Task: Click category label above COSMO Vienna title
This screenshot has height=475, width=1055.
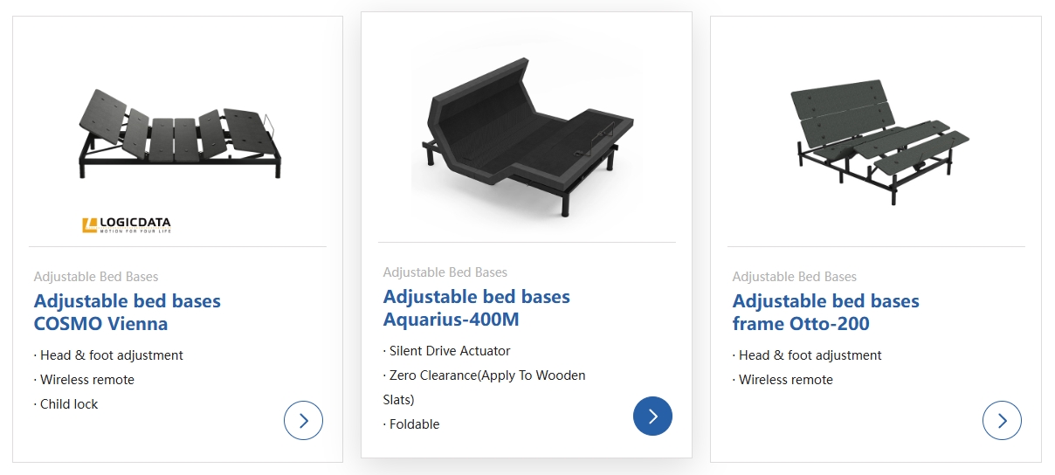Action: (96, 277)
